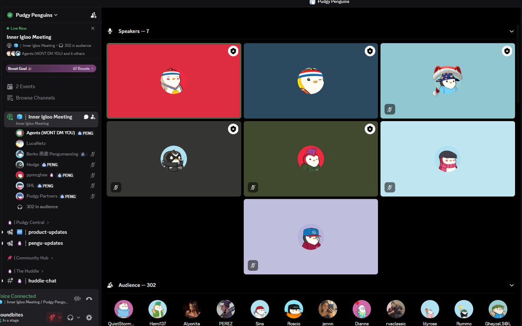
Task: Open Live Now banner's Inner Igloo Meeting title
Action: coord(29,37)
